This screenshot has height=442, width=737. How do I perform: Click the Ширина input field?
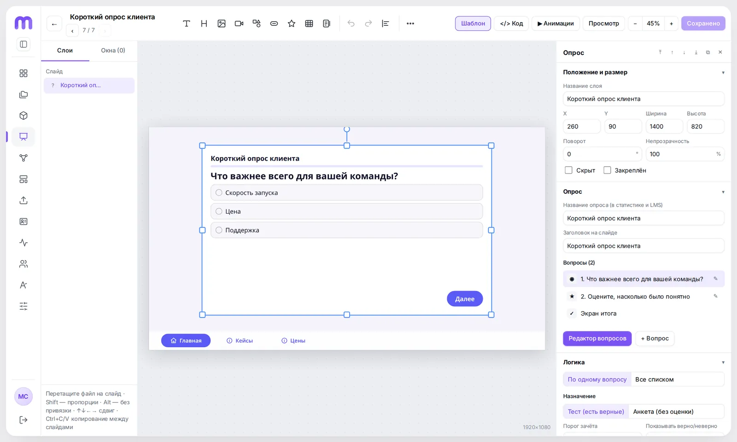[x=664, y=127]
